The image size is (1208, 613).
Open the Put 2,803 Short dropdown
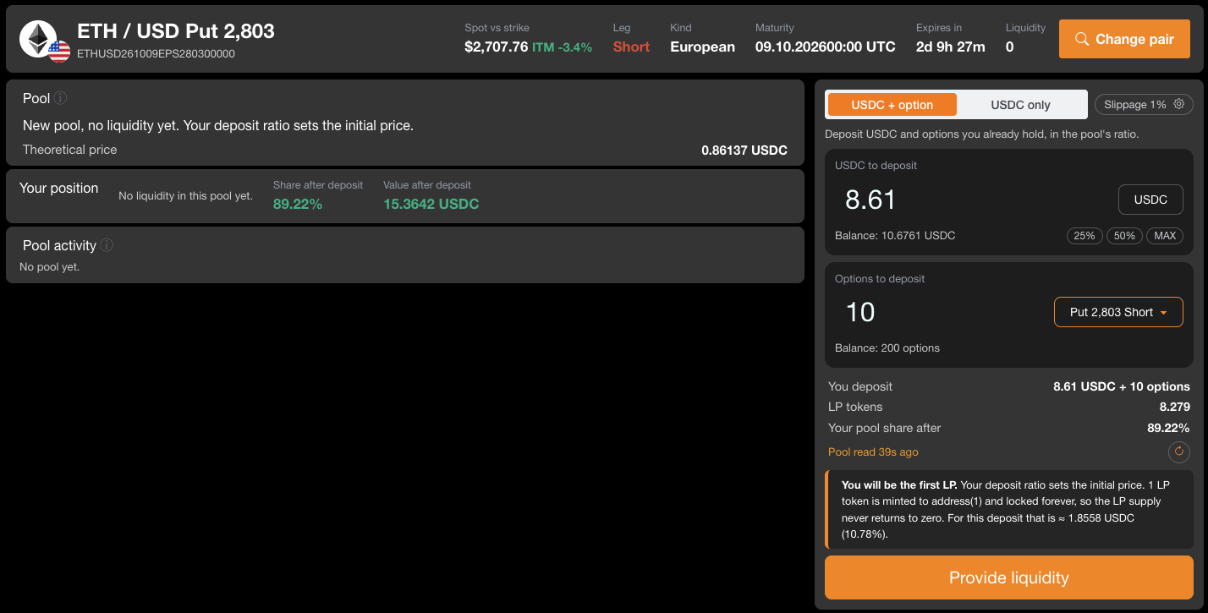click(1118, 312)
